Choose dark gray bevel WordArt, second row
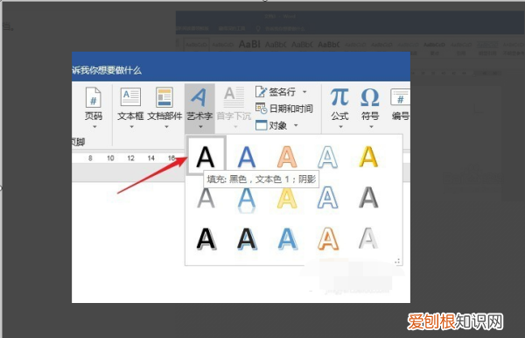525x338 pixels. pyautogui.click(x=368, y=198)
